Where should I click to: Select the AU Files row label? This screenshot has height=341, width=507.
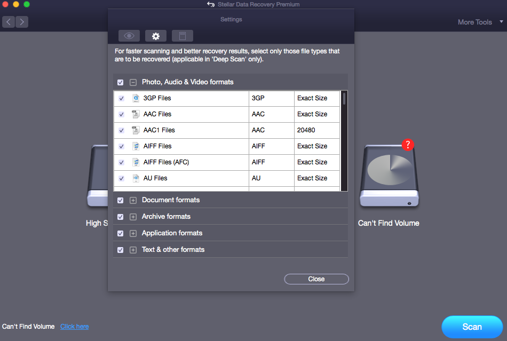pyautogui.click(x=155, y=178)
